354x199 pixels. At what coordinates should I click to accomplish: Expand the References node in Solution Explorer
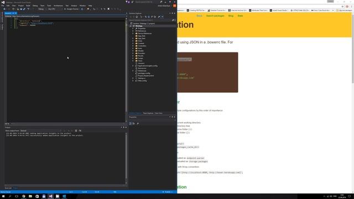(133, 31)
